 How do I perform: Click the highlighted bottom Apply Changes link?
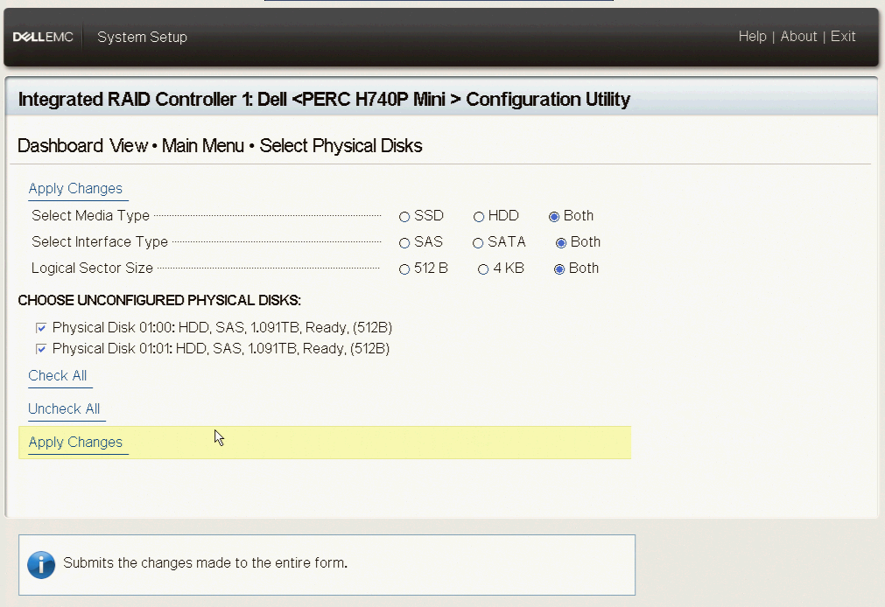coord(75,443)
